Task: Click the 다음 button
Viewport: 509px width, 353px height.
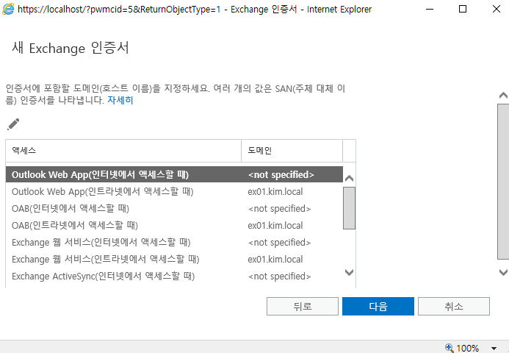Action: coord(378,306)
